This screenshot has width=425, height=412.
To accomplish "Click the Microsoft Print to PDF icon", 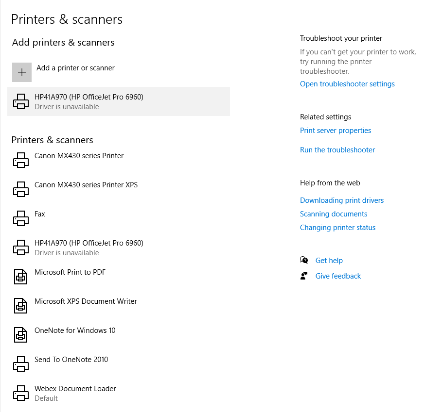I will [x=20, y=277].
